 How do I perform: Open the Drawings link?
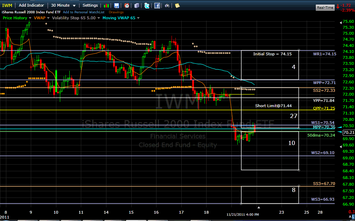[116, 12]
